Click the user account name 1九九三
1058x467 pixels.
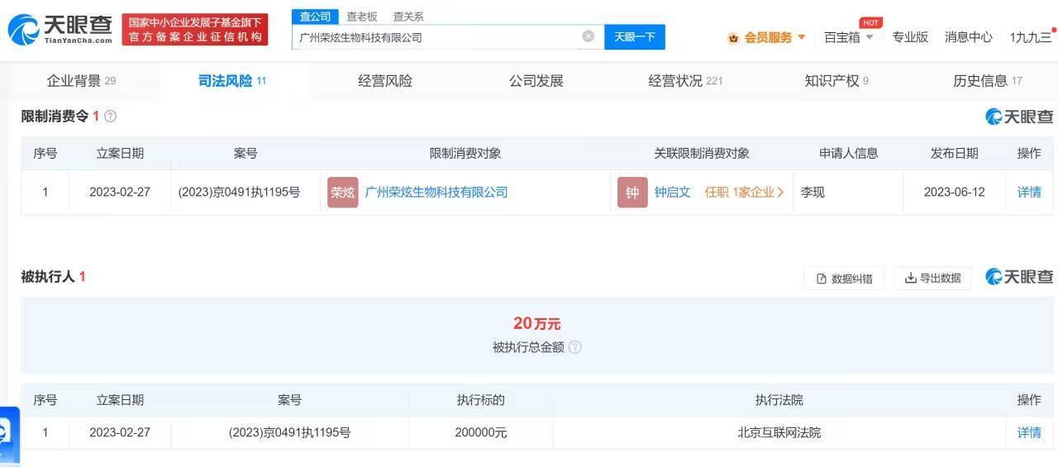click(1031, 37)
